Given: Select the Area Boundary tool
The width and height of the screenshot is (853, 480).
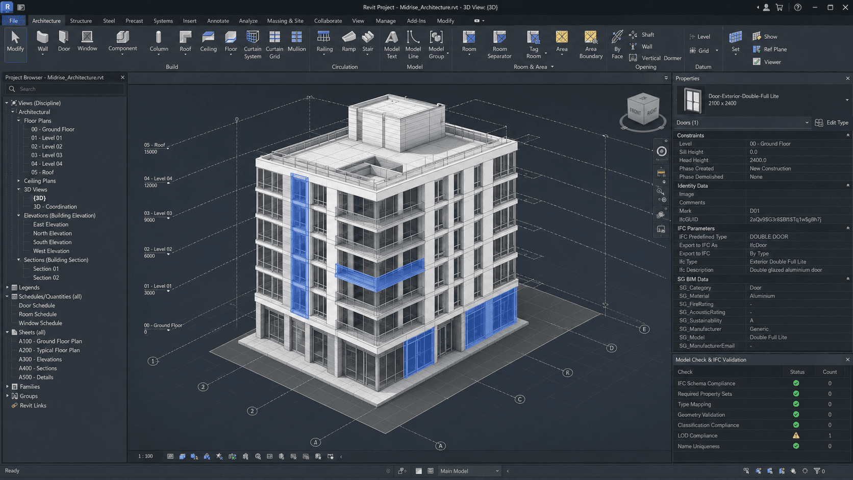Looking at the screenshot, I should point(591,45).
